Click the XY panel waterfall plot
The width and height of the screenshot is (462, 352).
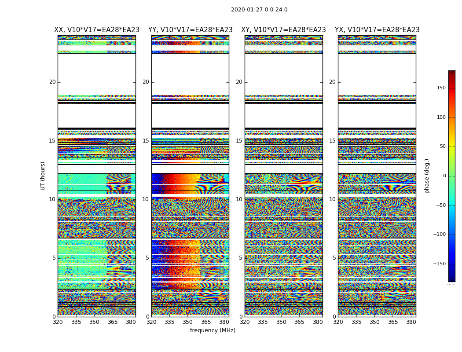pos(284,176)
